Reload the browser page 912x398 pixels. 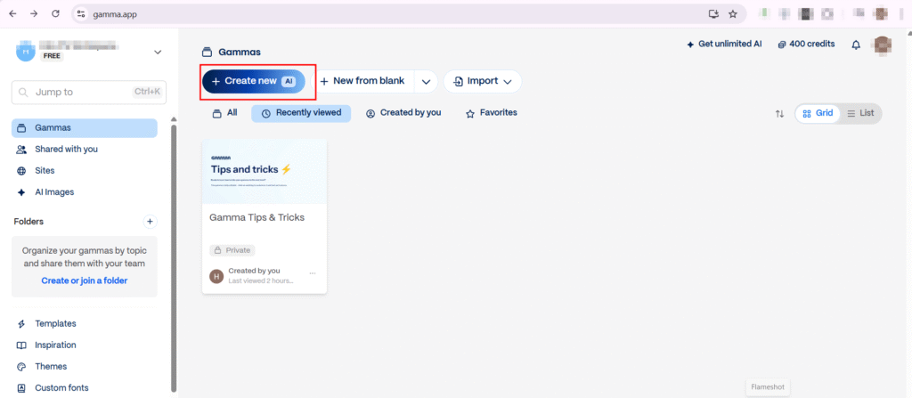[x=55, y=13]
